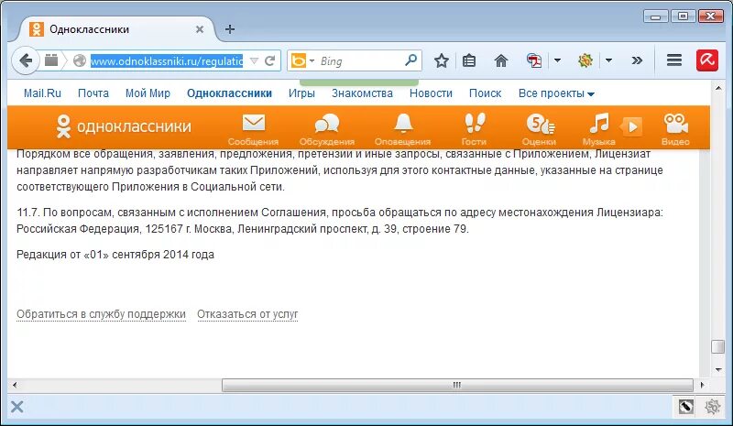This screenshot has width=733, height=426.
Task: Open Поиск in top navigation
Action: tap(486, 93)
